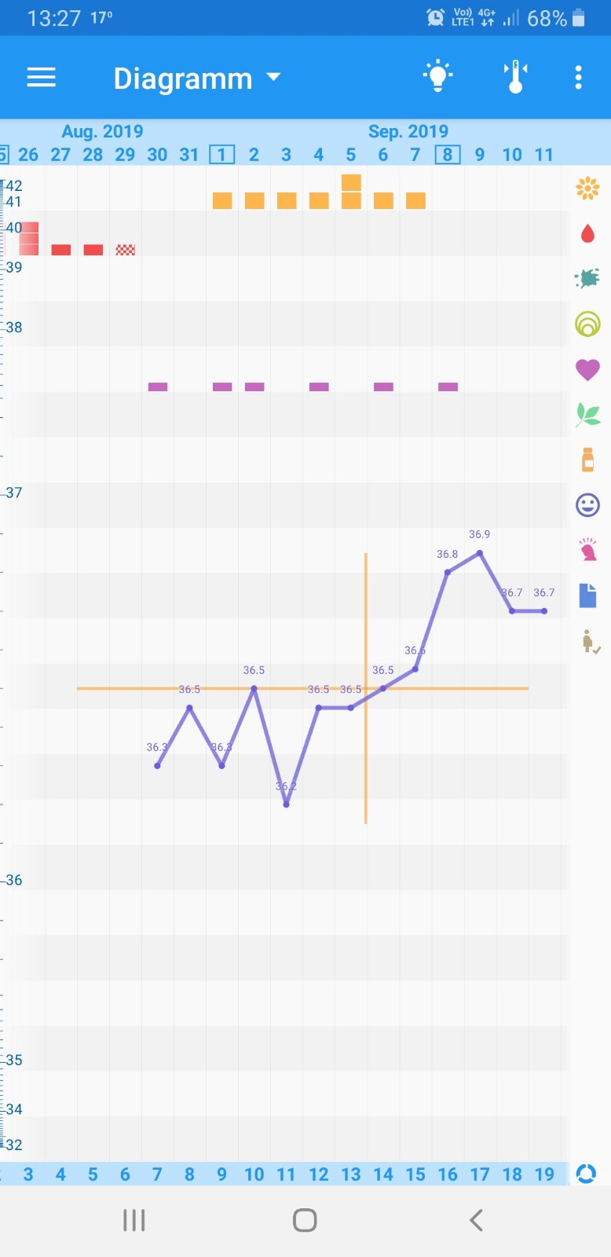Tap the smiley face mood icon
The image size is (611, 1257).
coord(587,504)
